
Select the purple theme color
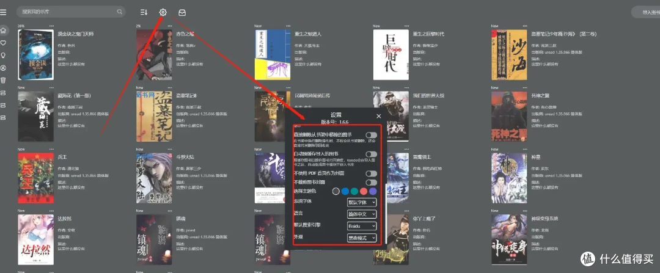373,191
